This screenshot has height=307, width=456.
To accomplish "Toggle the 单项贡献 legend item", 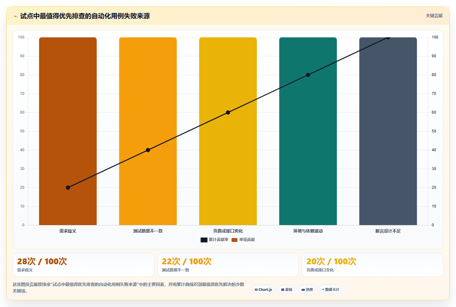I will pos(243,240).
